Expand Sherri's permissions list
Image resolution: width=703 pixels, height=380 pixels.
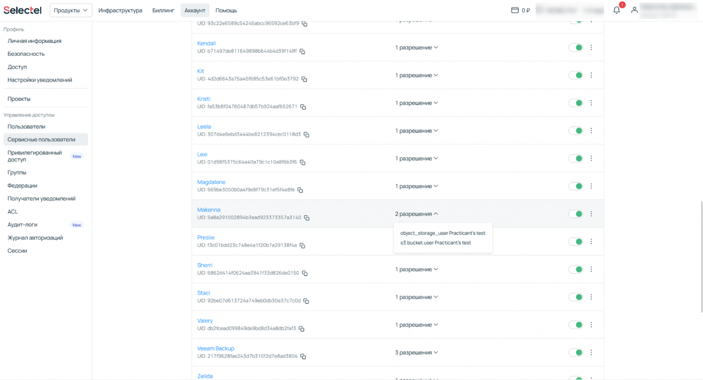coord(416,269)
